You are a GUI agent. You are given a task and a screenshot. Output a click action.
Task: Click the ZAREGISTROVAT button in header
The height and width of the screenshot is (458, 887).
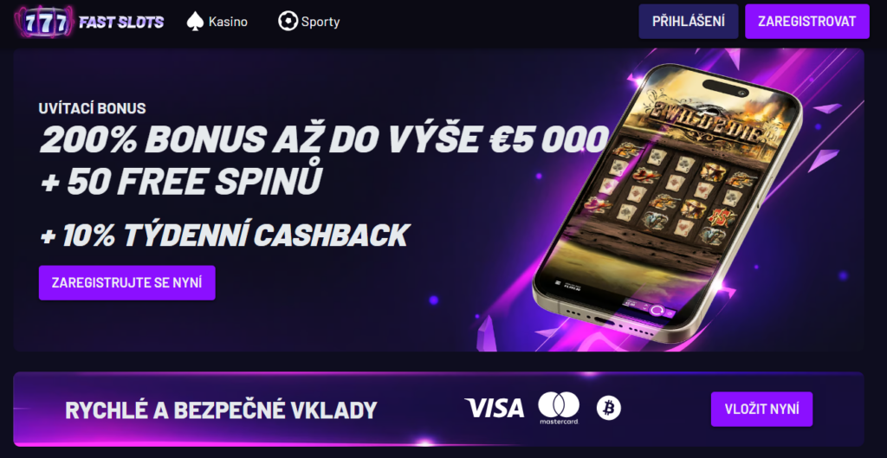click(x=806, y=22)
